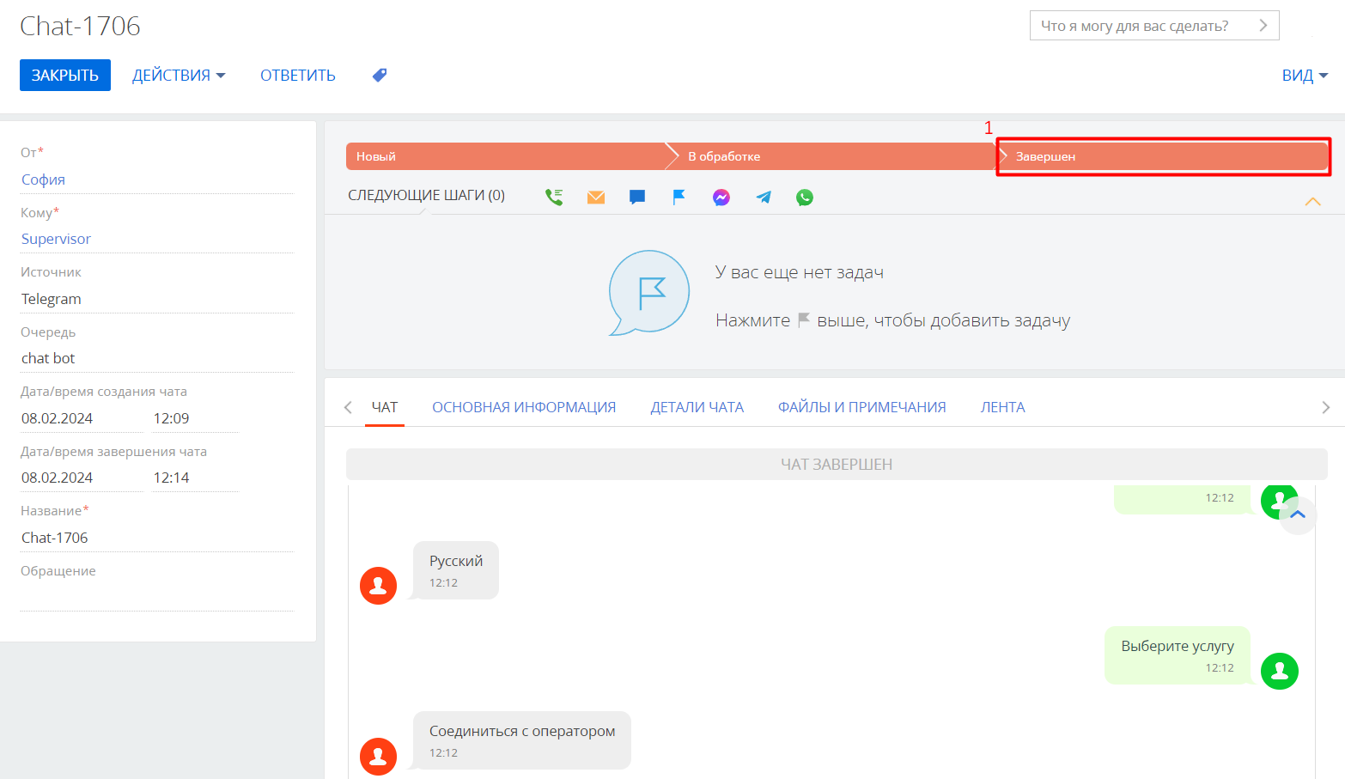Click the ЗАКРЫТЬ button
The height and width of the screenshot is (779, 1345).
(x=65, y=76)
